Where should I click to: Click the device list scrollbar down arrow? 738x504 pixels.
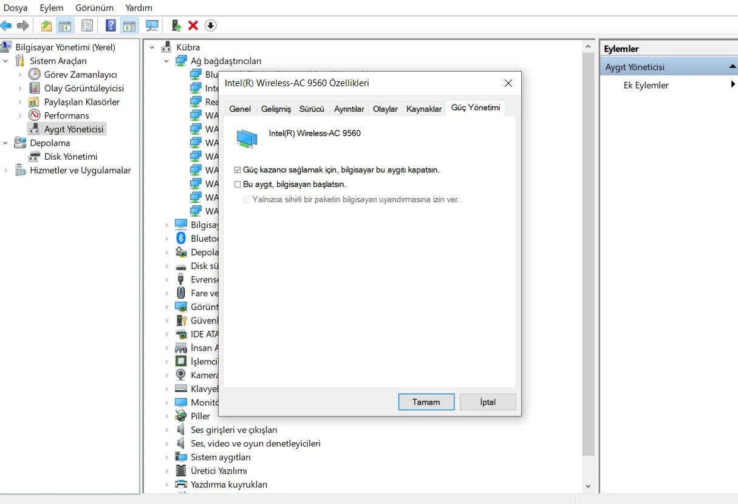(x=588, y=486)
